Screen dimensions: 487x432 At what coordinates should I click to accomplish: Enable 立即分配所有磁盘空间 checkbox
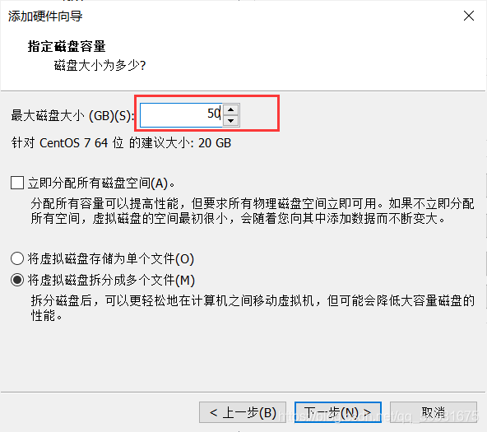coord(17,183)
